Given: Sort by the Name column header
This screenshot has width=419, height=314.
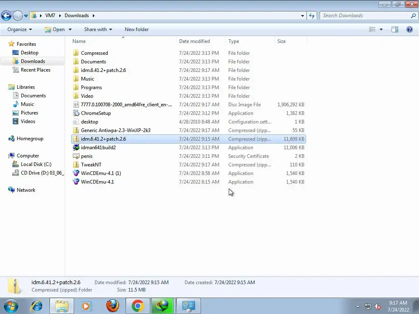Looking at the screenshot, I should [123, 41].
